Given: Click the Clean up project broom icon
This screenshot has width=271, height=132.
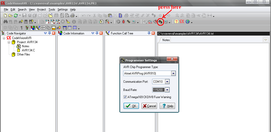Looking at the screenshot, I should [68, 22].
